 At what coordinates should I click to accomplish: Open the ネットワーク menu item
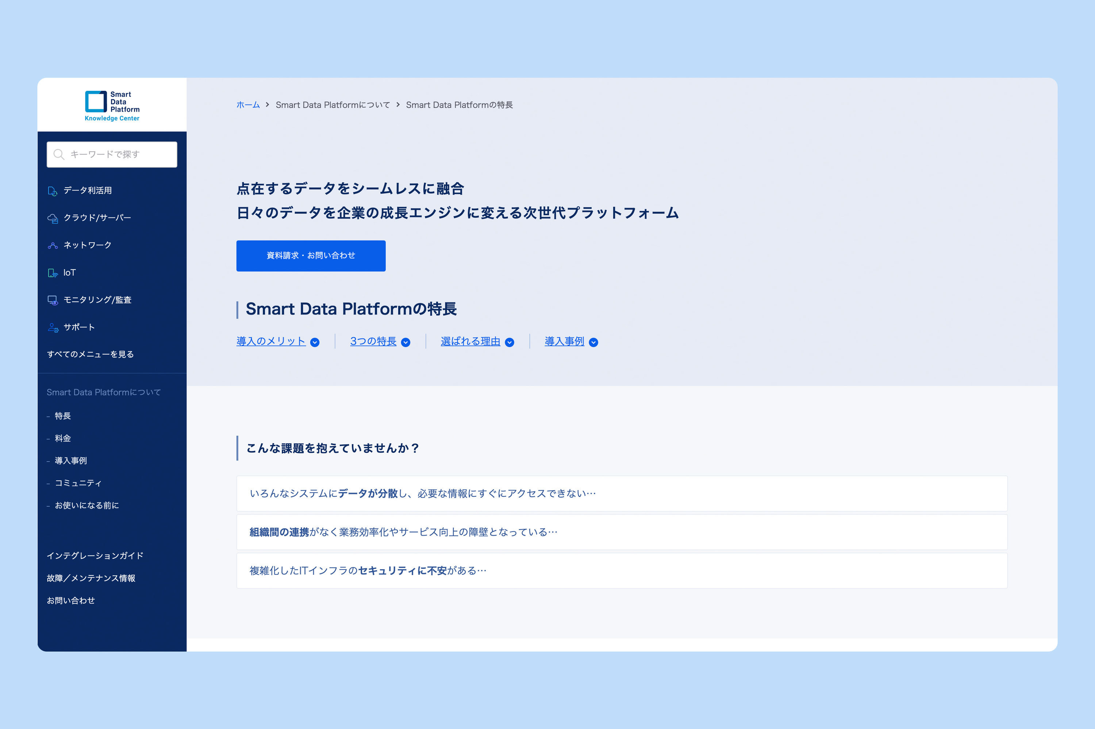tap(87, 246)
